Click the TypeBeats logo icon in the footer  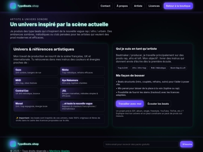pyautogui.click(x=13, y=144)
